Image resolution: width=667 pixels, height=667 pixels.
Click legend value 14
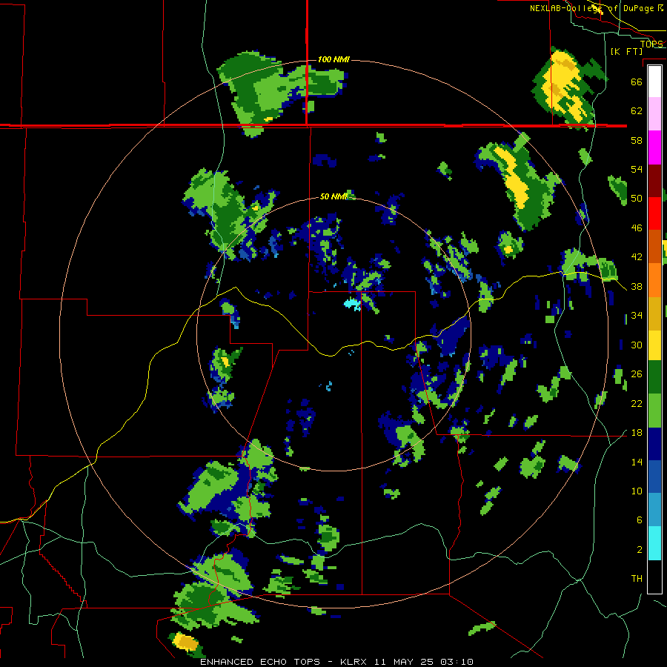[x=637, y=462]
